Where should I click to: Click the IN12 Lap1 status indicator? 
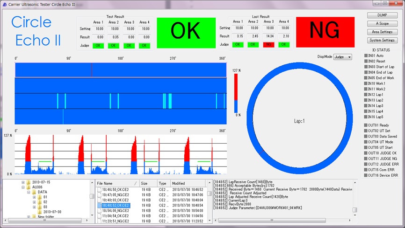[366, 95]
